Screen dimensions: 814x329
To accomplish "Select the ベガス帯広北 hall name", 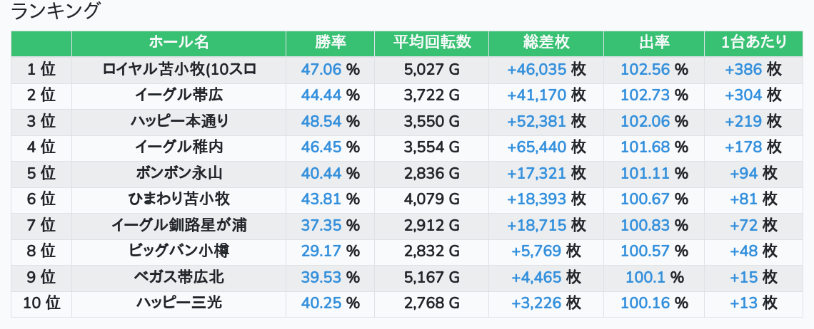I will (x=179, y=277).
